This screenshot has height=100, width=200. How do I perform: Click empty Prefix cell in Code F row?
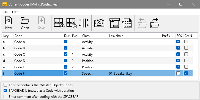pyautogui.click(x=168, y=73)
